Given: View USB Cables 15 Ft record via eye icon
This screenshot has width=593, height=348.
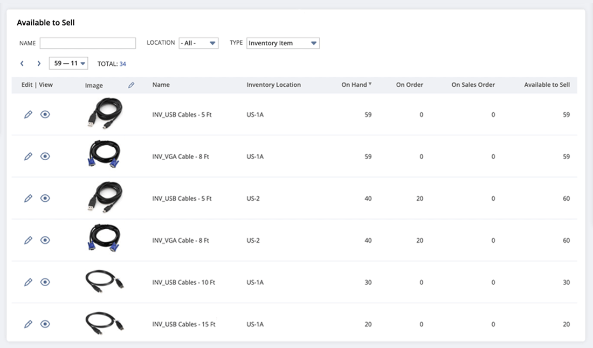Looking at the screenshot, I should tap(45, 324).
